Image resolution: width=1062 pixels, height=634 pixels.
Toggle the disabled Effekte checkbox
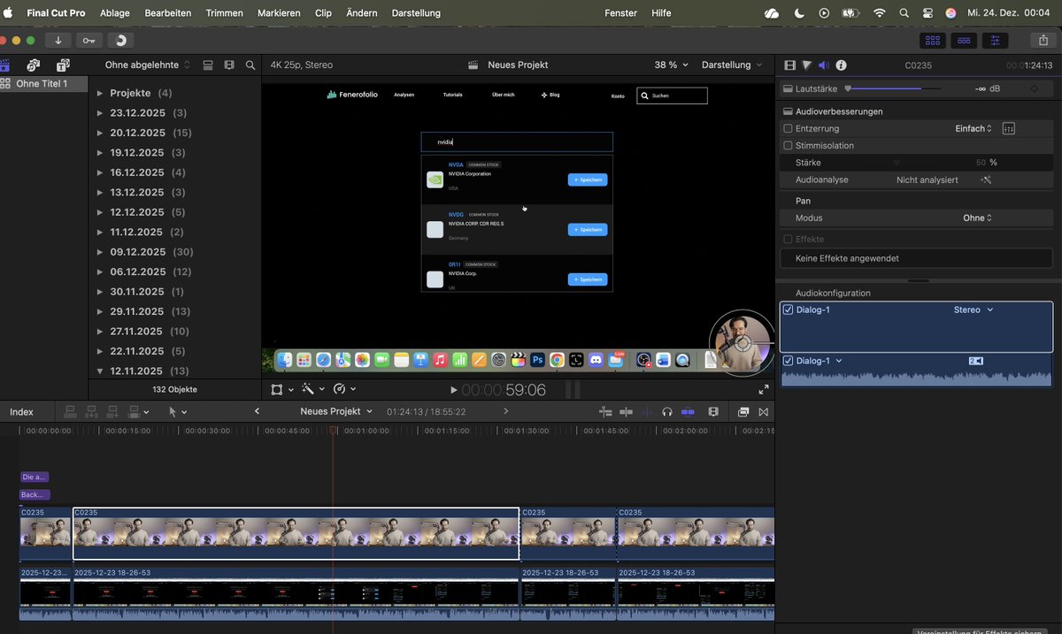[x=789, y=239]
